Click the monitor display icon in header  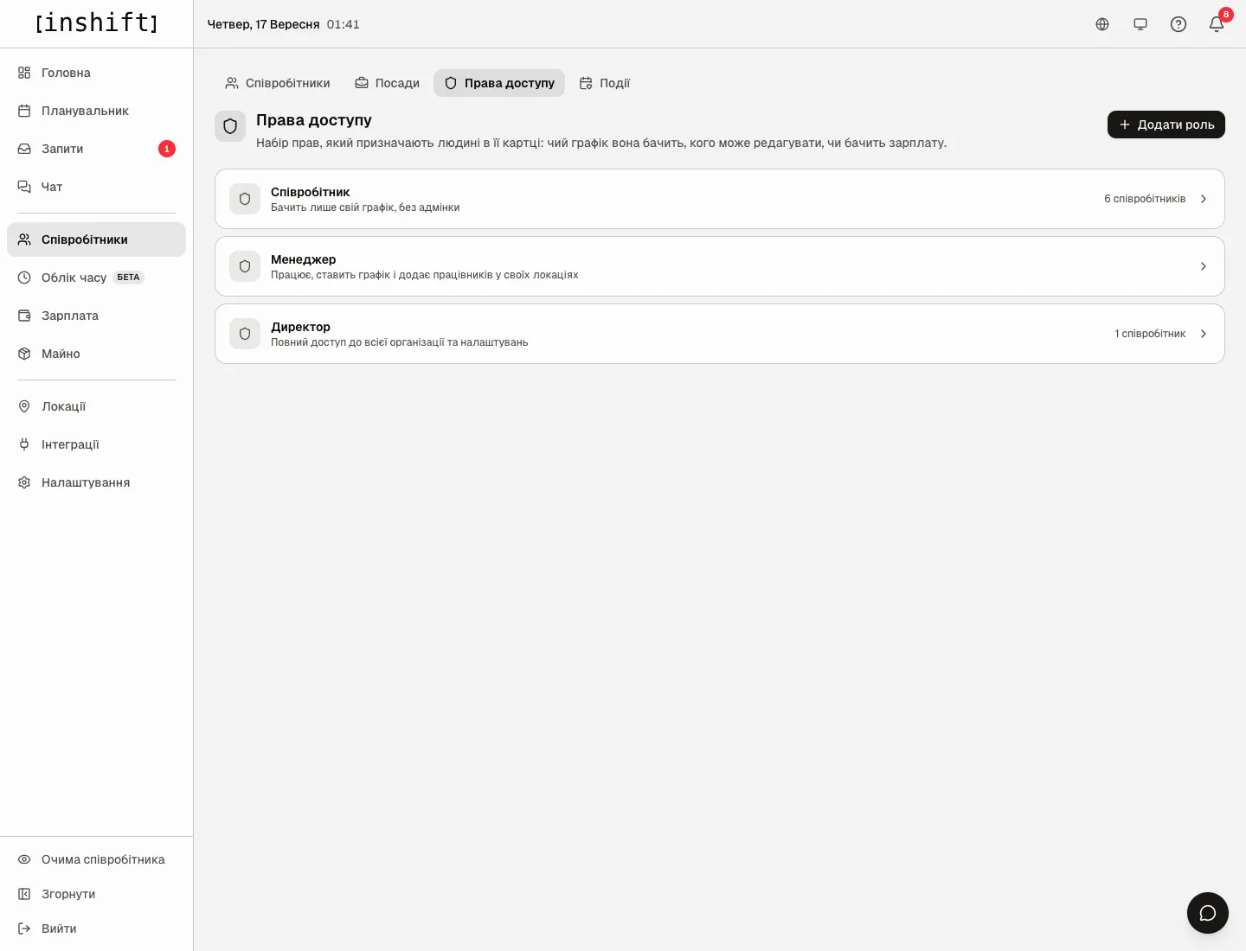click(x=1140, y=24)
